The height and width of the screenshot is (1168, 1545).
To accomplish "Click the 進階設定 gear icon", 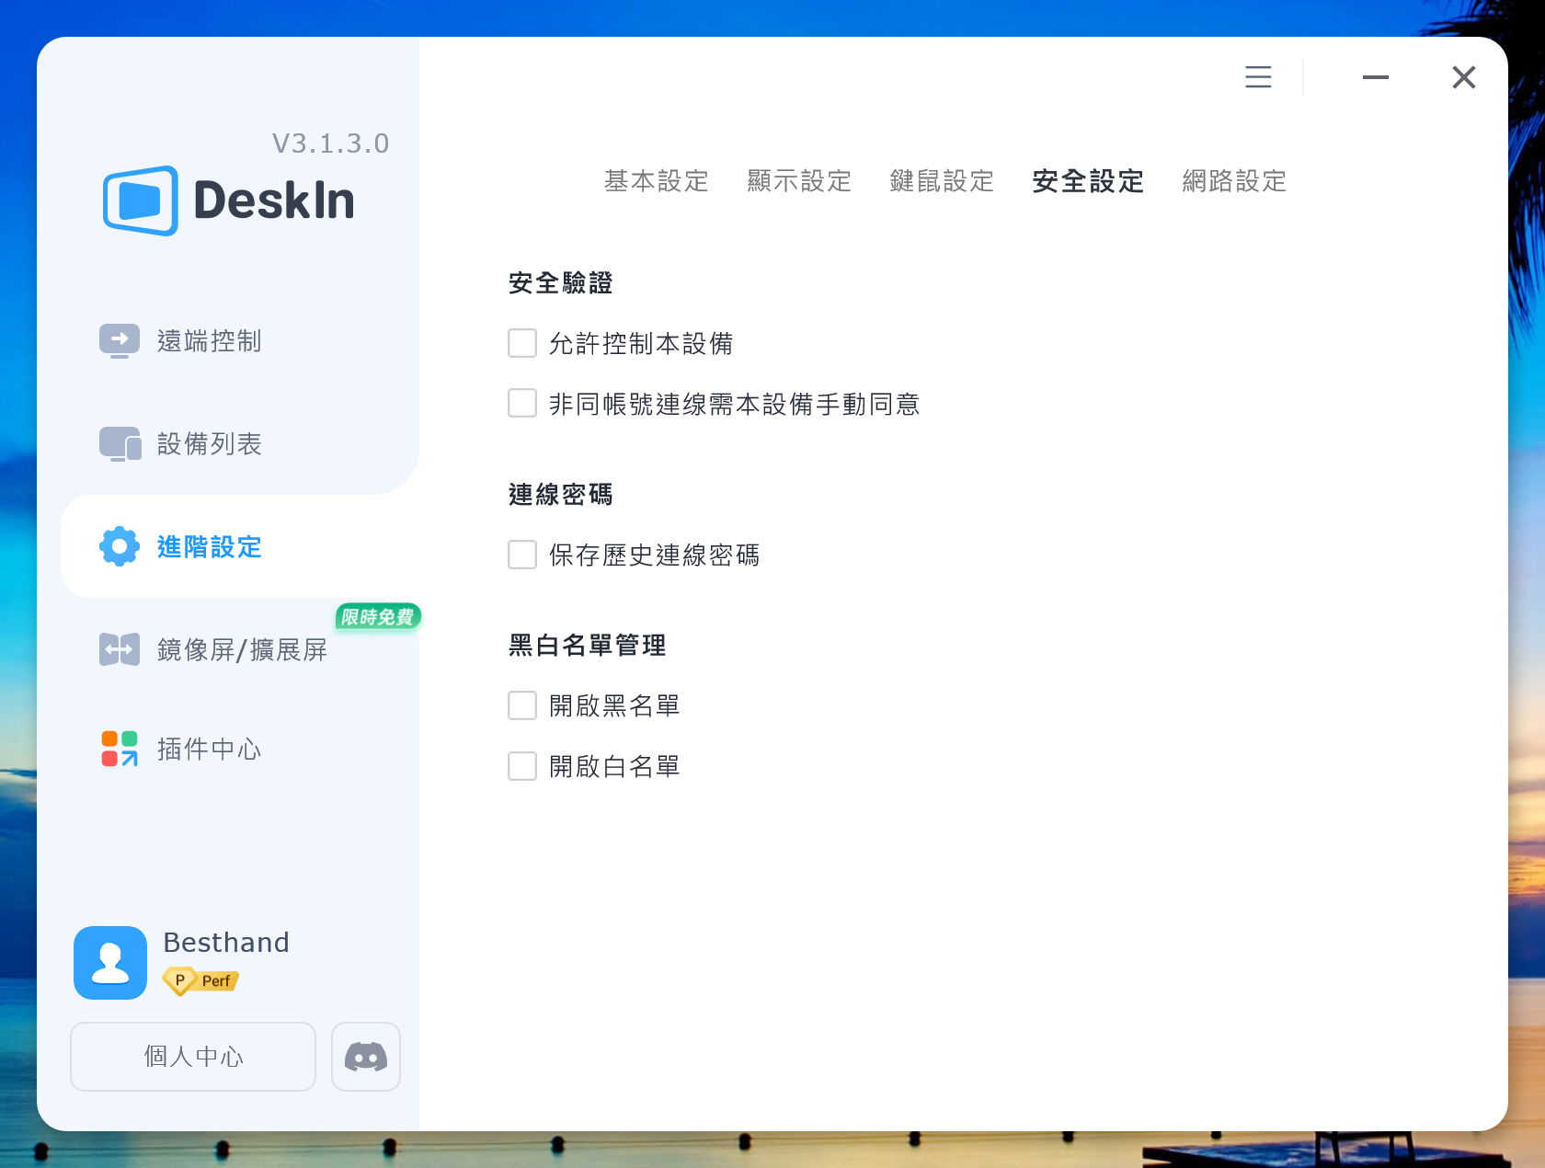I will (x=119, y=546).
